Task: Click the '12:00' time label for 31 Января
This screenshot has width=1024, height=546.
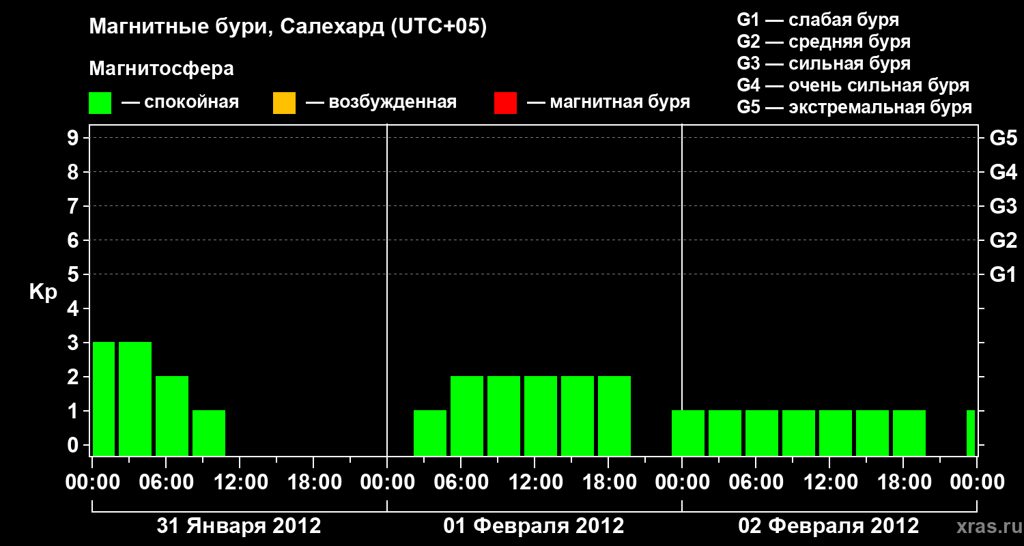Action: tap(240, 483)
